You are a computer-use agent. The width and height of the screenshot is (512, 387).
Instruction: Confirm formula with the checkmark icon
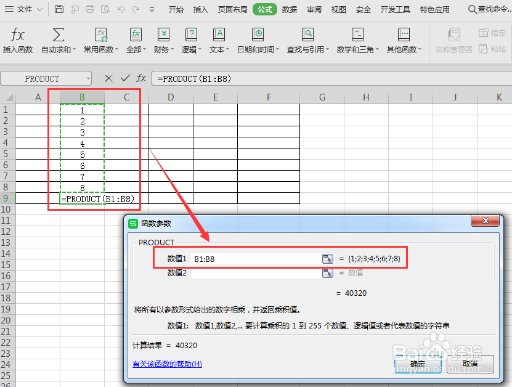(124, 78)
